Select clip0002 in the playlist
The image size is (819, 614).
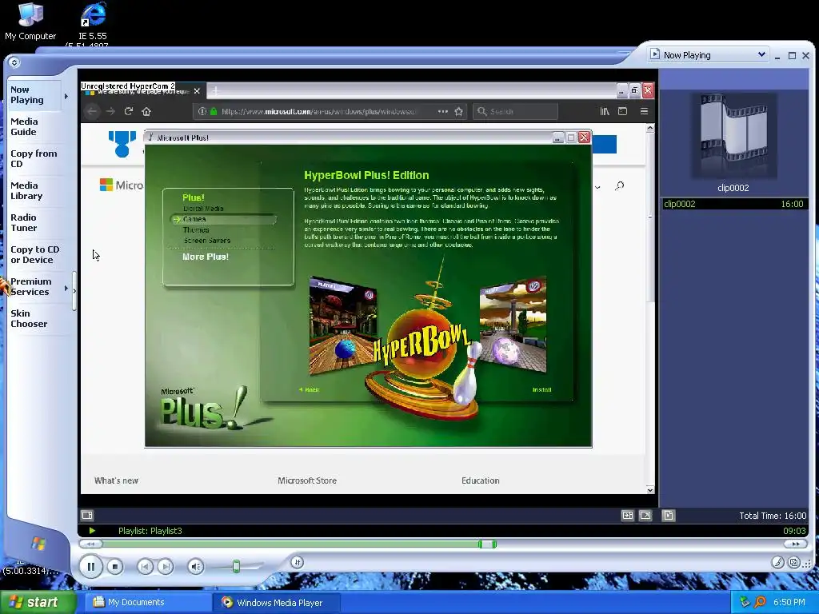click(734, 204)
